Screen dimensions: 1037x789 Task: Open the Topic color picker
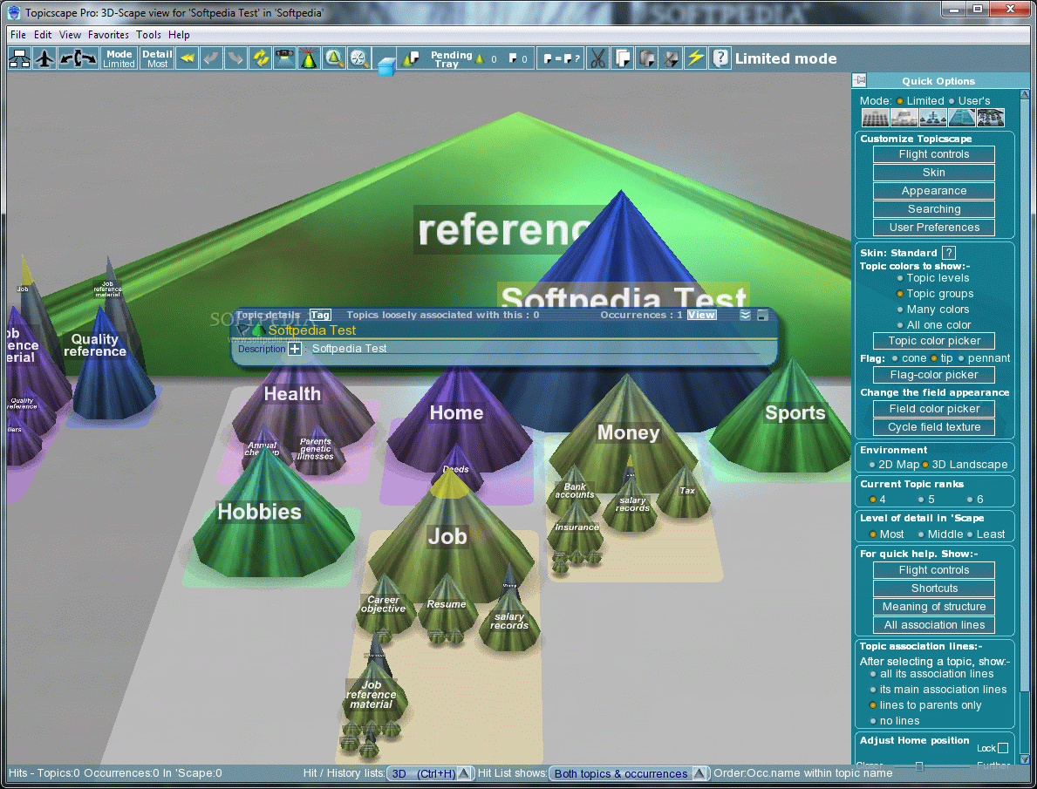pos(934,341)
